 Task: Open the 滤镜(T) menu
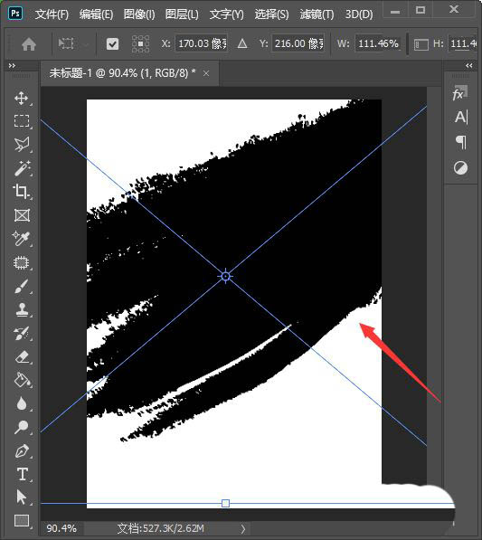[317, 14]
